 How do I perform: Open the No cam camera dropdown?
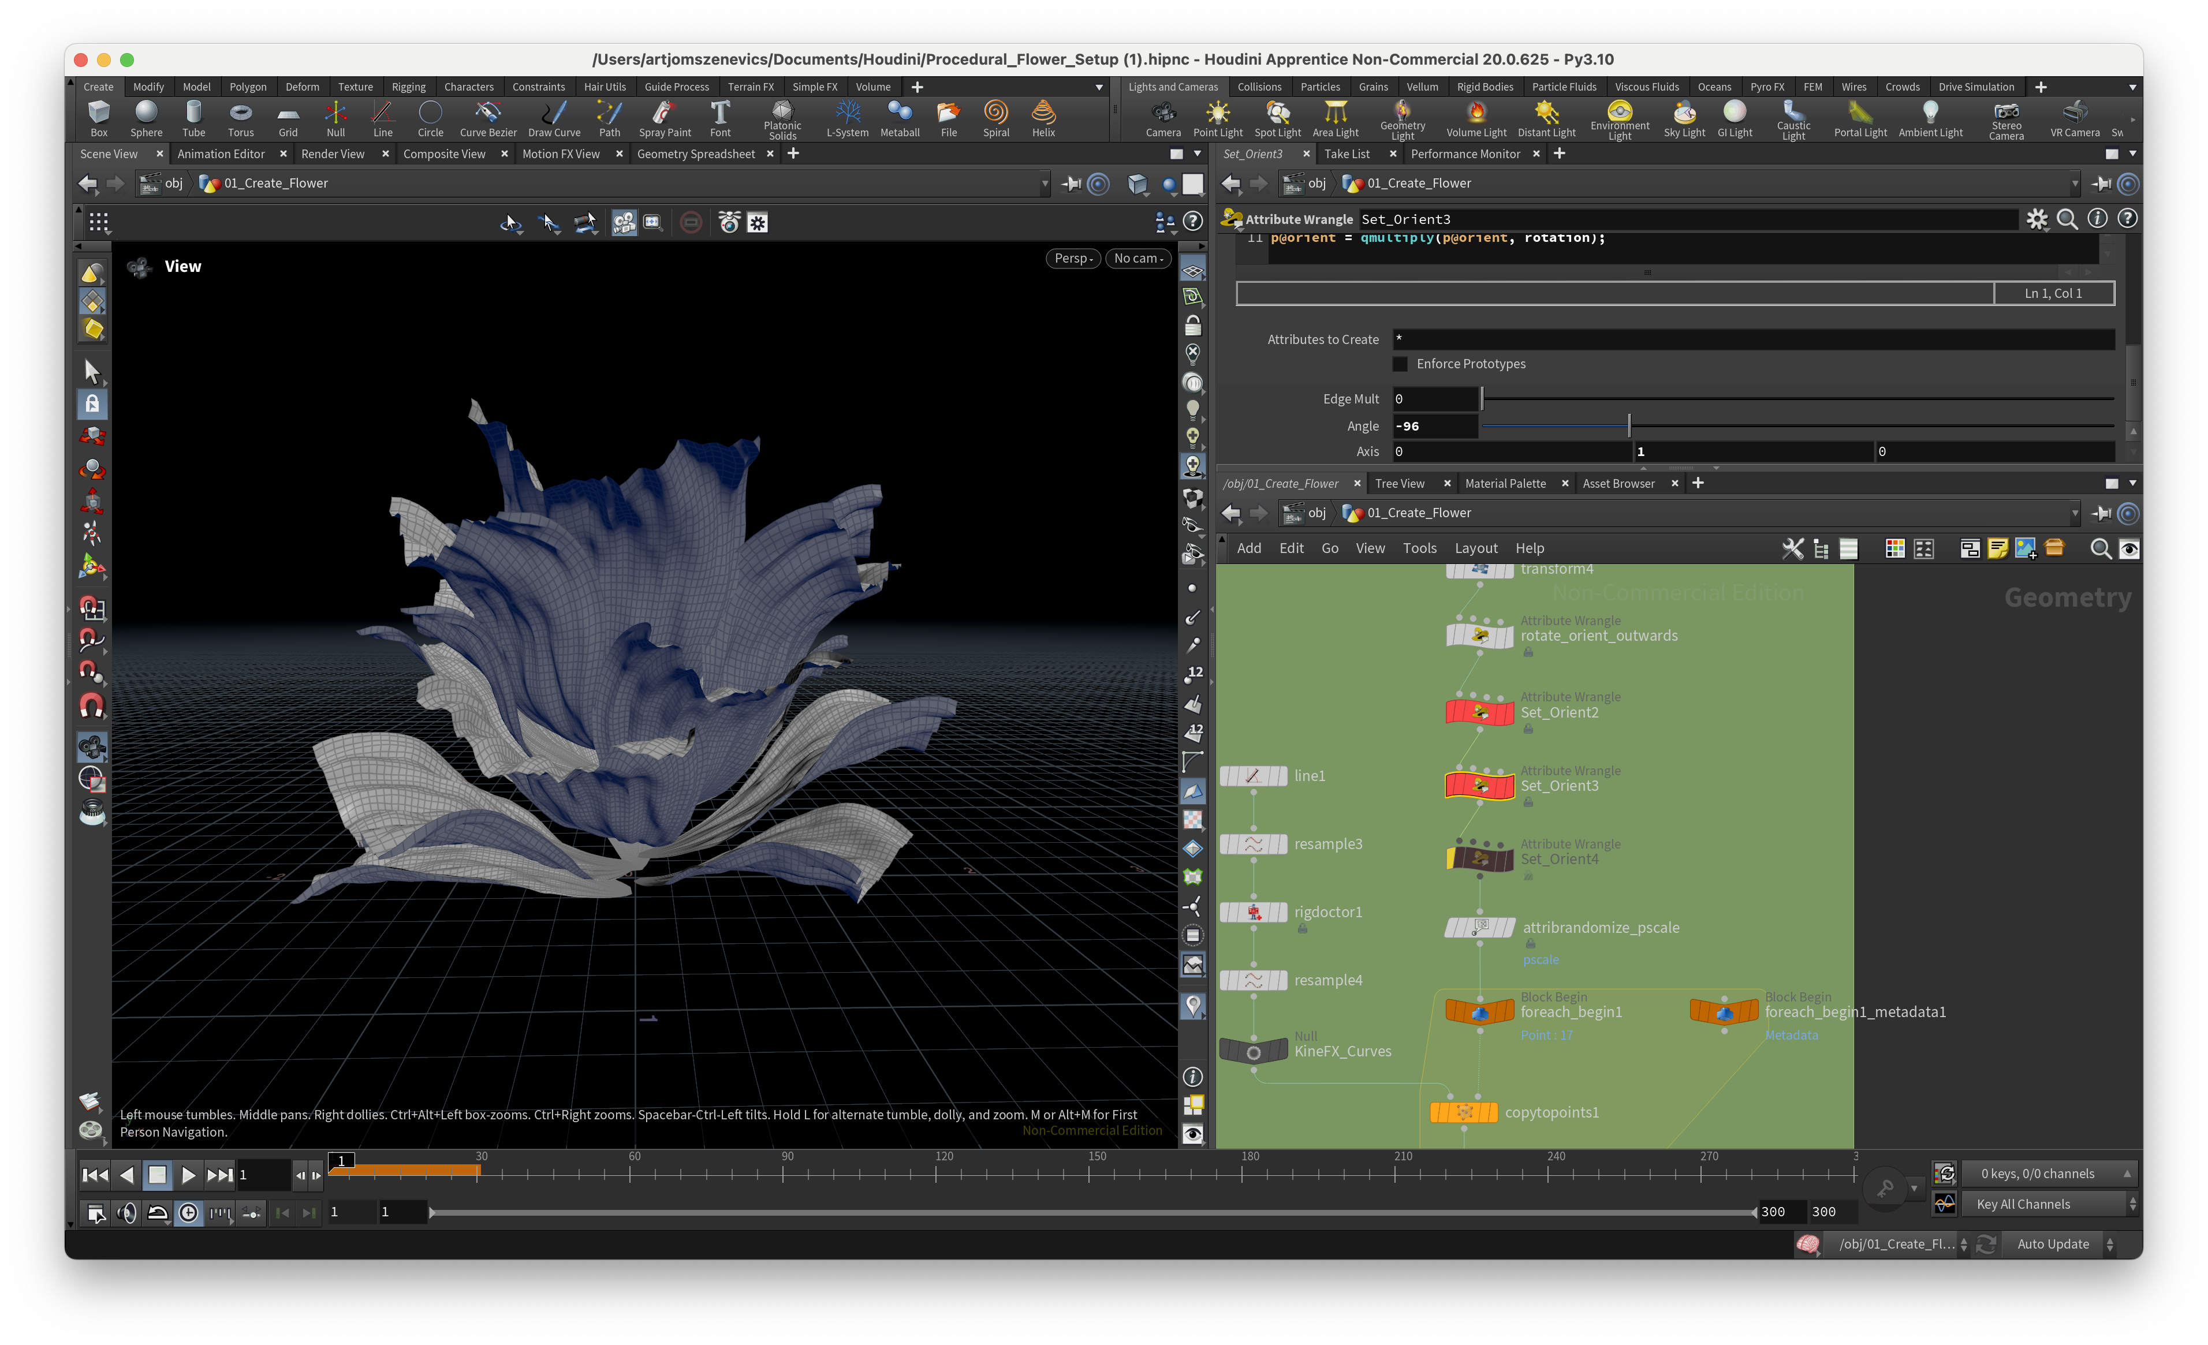tap(1138, 258)
